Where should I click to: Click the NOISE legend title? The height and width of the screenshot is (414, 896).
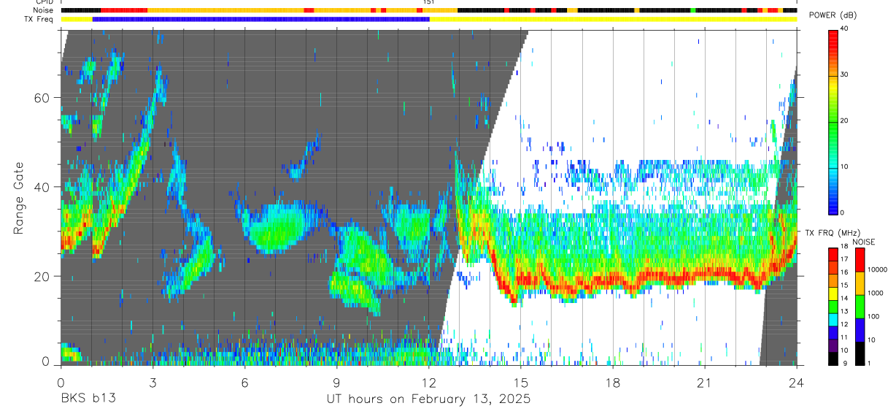[x=864, y=242]
